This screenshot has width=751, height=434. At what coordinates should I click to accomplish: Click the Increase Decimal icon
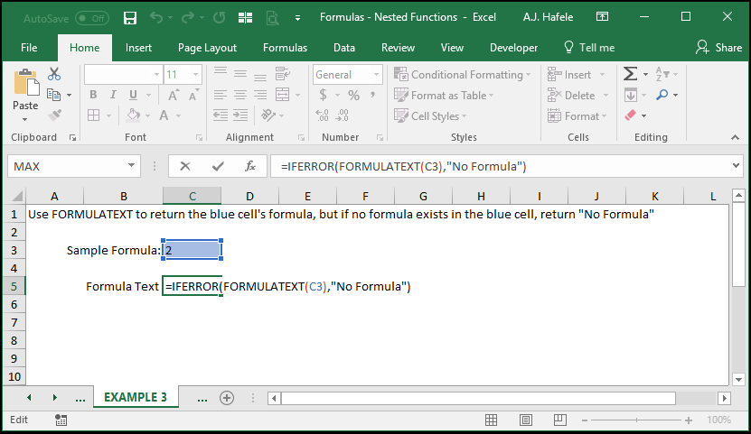(323, 115)
